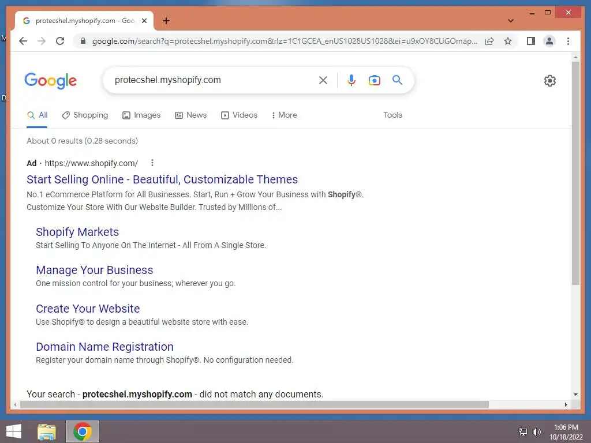Screen dimensions: 591x443
Task: Open the network tray icon
Action: [523, 431]
